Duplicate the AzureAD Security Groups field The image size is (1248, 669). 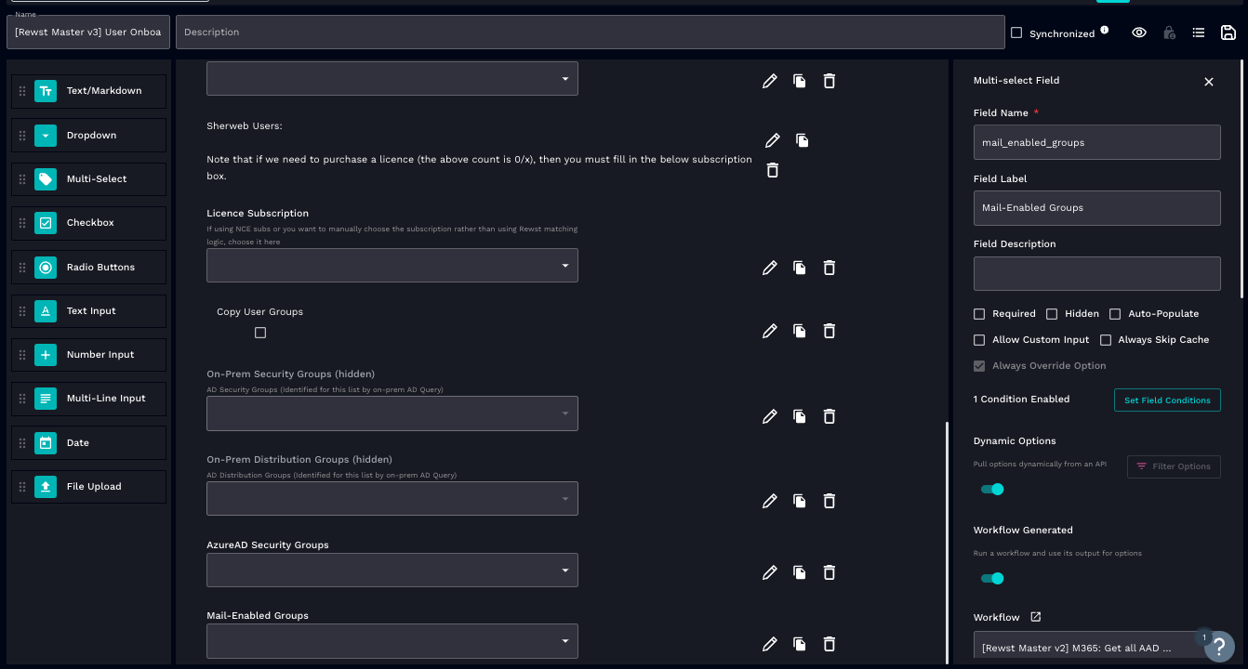[x=799, y=572]
